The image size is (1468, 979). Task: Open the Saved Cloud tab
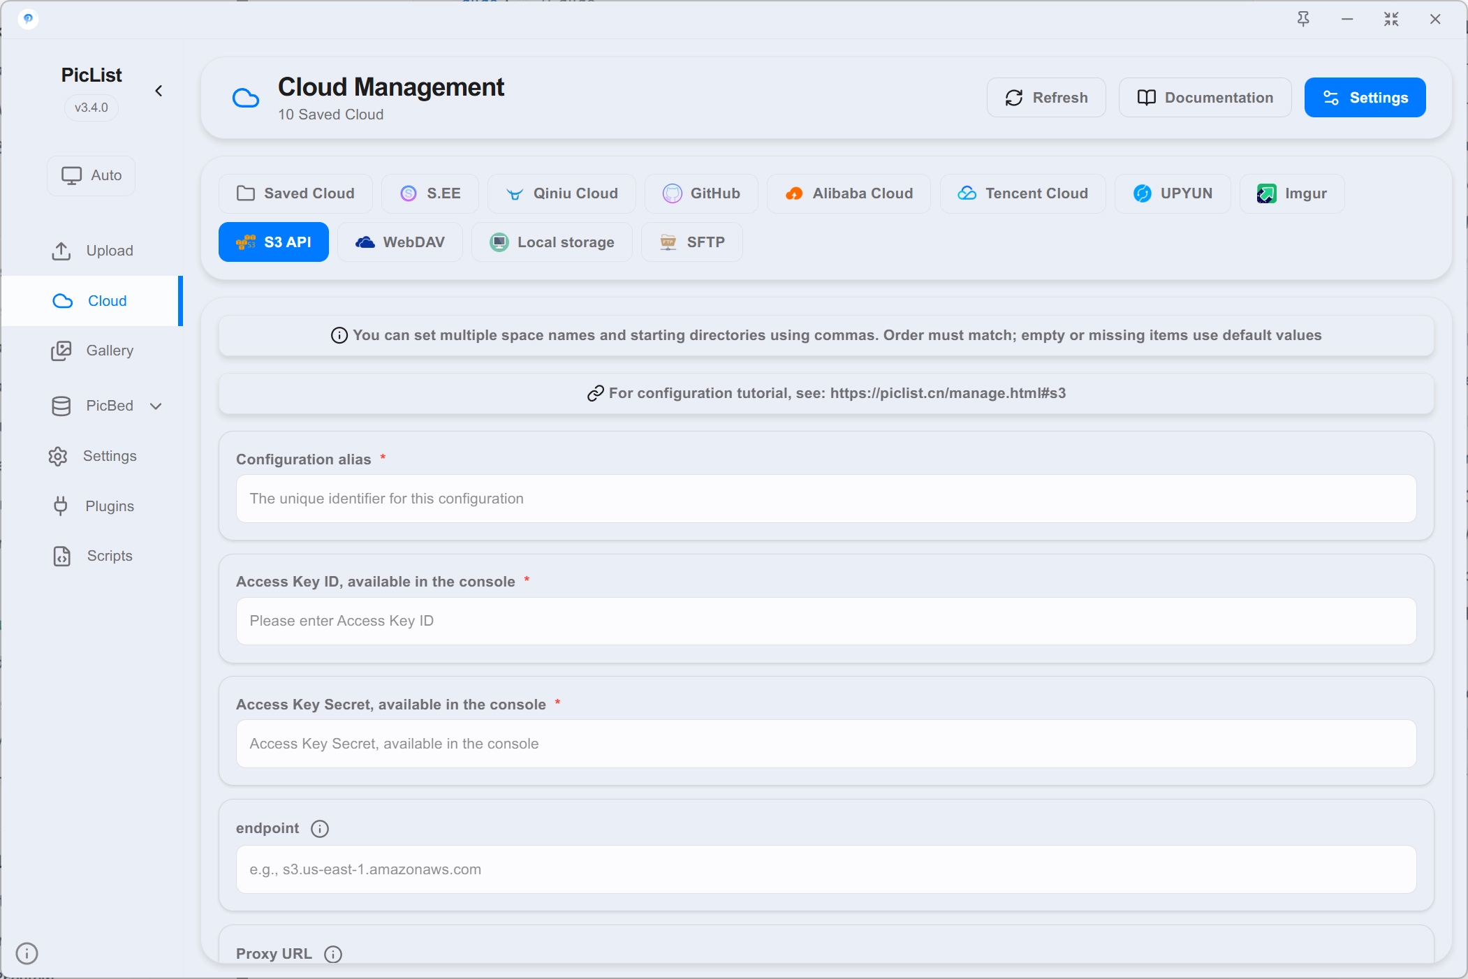point(295,193)
